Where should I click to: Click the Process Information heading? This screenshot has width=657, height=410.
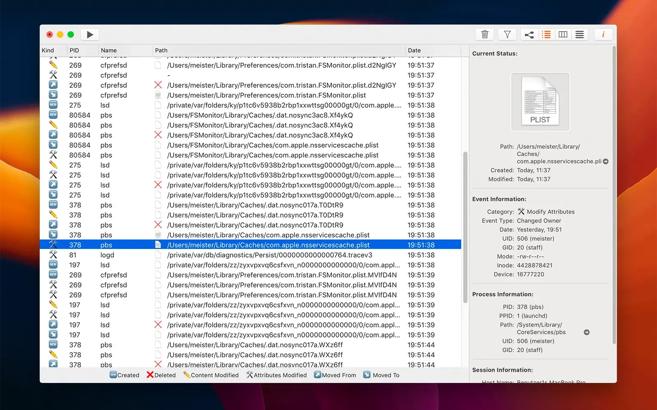coord(503,294)
